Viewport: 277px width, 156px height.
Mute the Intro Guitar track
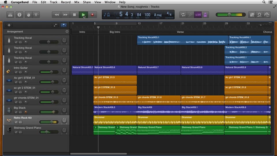pos(16,72)
